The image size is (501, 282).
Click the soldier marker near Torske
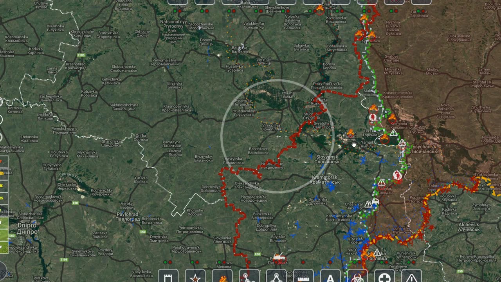373,117
